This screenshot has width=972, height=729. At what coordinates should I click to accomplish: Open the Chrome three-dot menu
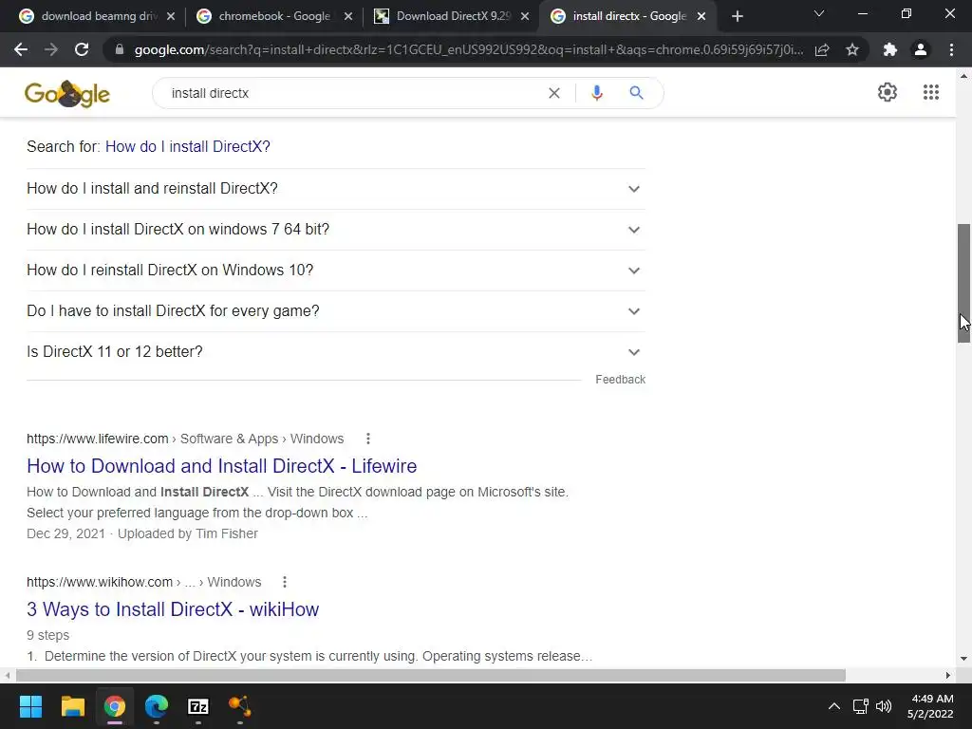coord(951,49)
